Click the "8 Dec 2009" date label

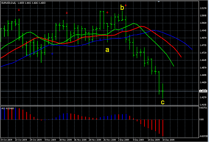coord(138,140)
